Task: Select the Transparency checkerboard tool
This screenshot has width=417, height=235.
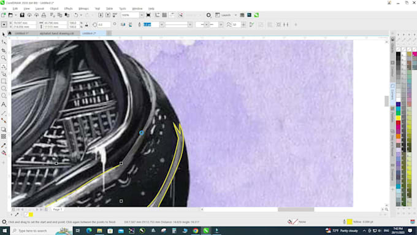Action: (x=4, y=137)
